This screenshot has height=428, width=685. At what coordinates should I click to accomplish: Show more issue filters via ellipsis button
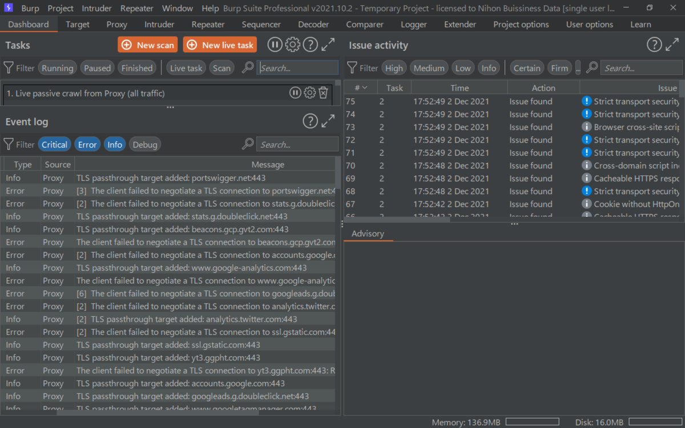click(x=578, y=68)
